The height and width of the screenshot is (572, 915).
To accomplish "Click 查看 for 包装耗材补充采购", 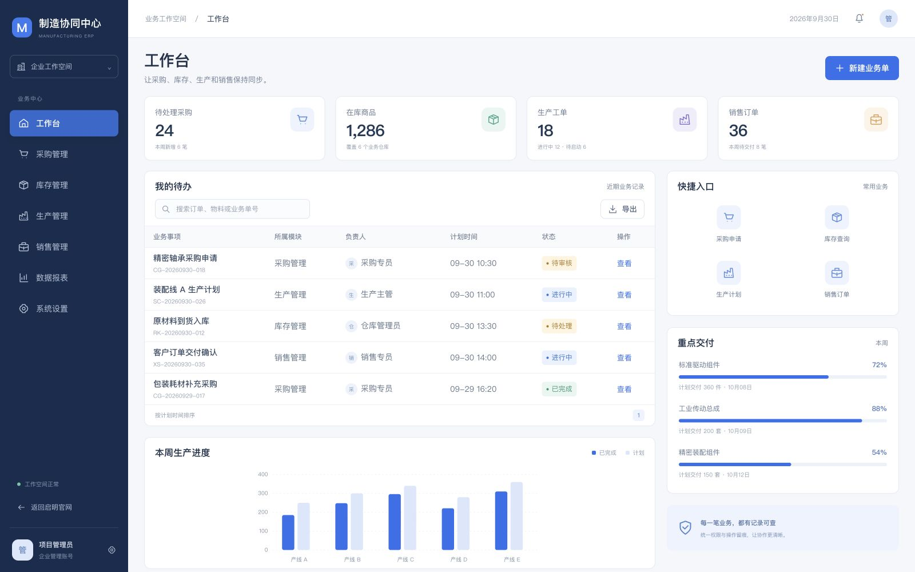I will click(x=624, y=389).
